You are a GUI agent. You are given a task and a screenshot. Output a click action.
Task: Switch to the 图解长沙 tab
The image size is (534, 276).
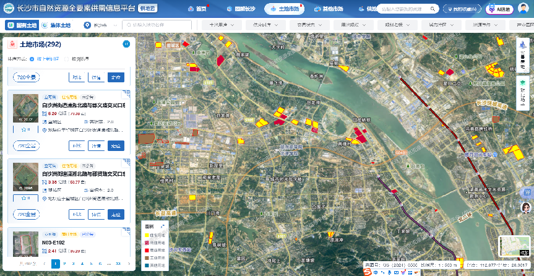click(240, 9)
